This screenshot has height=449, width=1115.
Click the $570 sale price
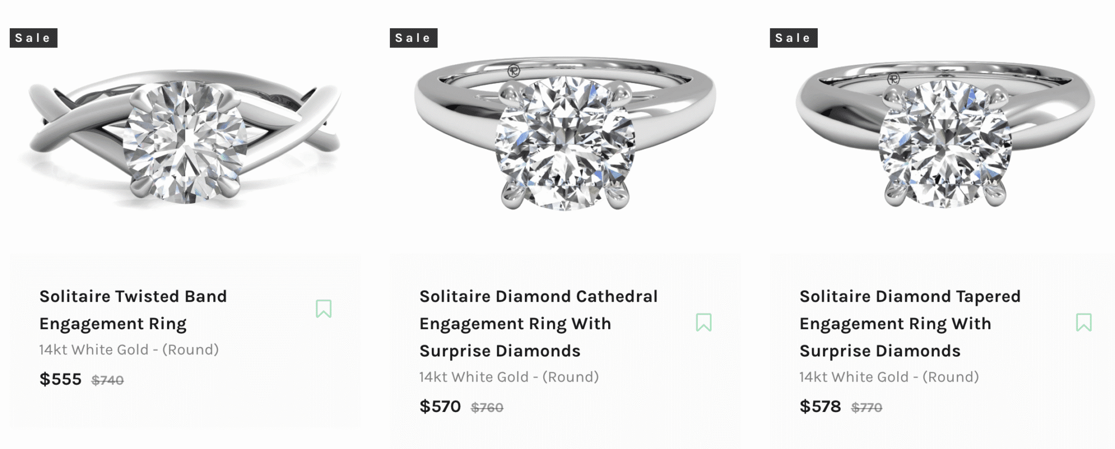(440, 407)
